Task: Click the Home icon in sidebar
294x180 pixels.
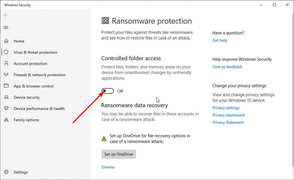Action: (x=6, y=41)
